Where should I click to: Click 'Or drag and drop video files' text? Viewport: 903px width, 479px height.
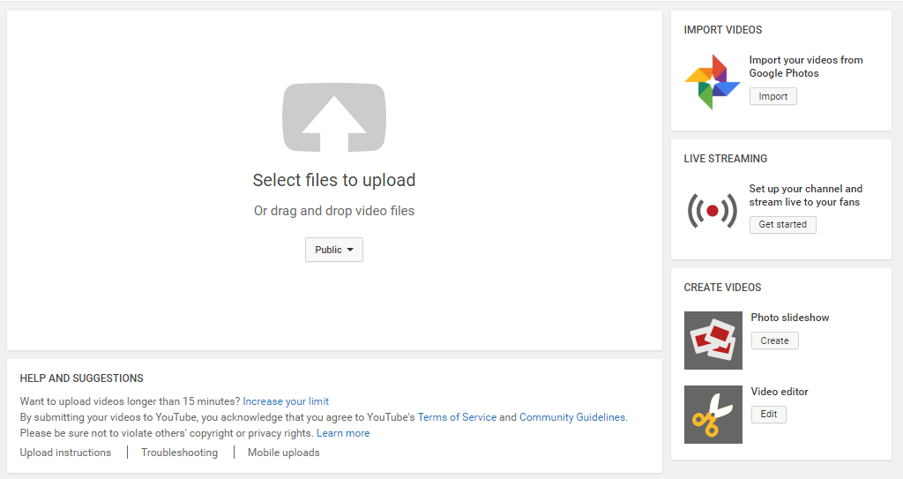click(x=334, y=211)
